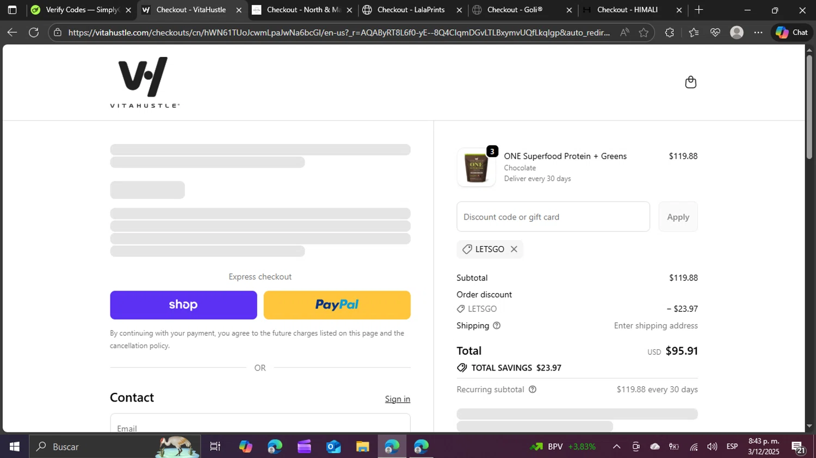Click the cancellation policy agreement text
Viewport: 816px width, 458px height.
[x=257, y=340]
